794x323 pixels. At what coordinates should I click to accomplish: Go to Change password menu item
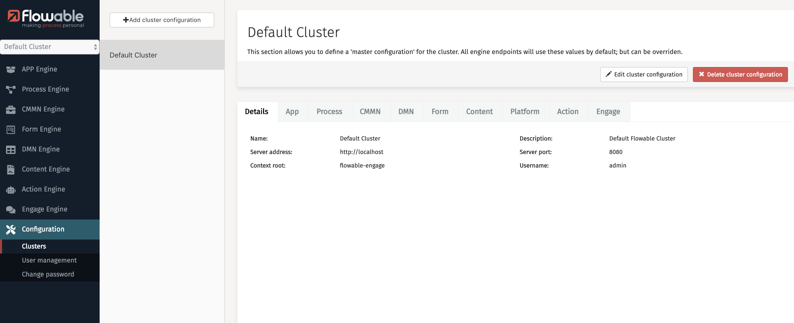click(x=48, y=274)
